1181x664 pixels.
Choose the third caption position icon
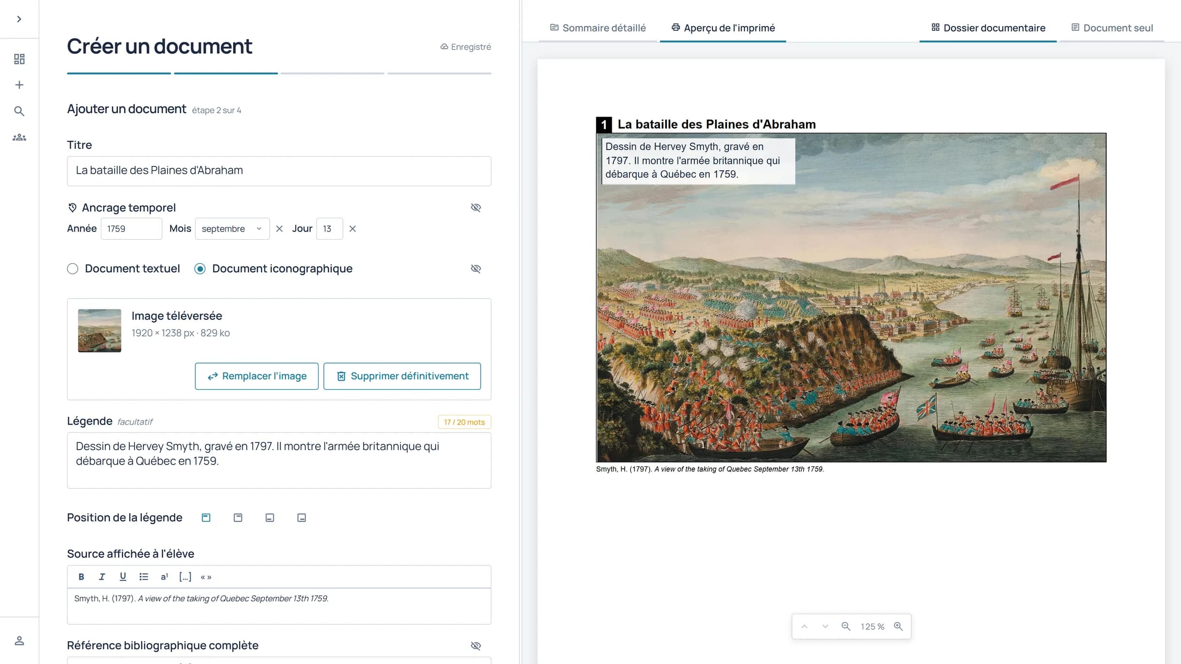tap(270, 518)
